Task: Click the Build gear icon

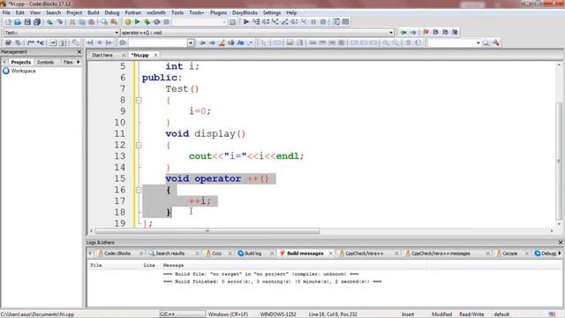Action: point(128,22)
